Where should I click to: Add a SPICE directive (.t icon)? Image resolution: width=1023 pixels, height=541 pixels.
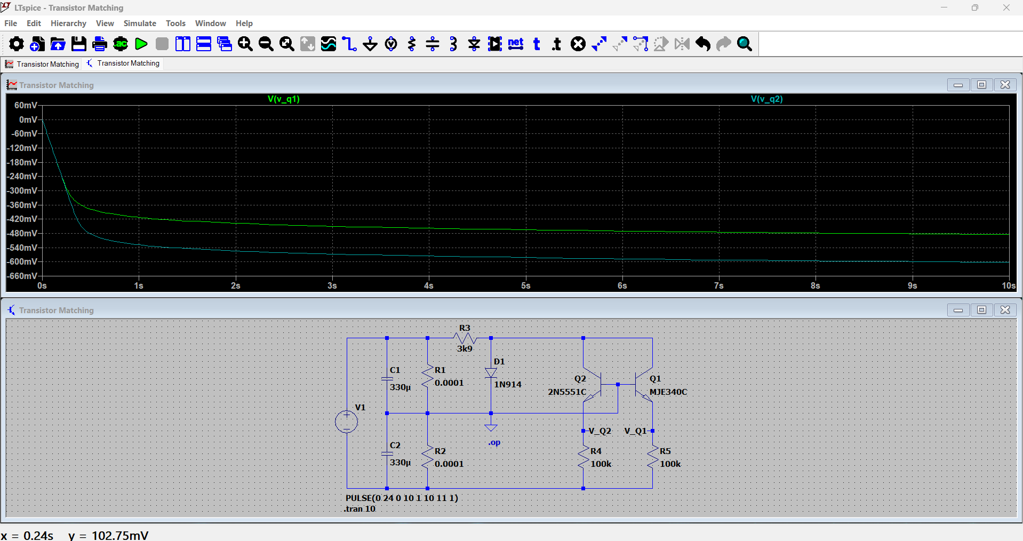[x=557, y=44]
